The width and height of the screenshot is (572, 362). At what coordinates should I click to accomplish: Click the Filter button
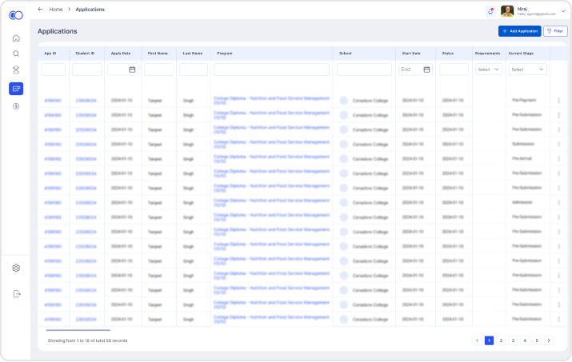(554, 31)
